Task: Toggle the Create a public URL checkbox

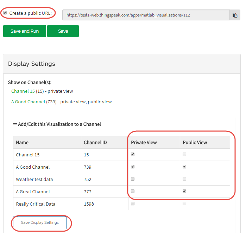Action: click(5, 13)
